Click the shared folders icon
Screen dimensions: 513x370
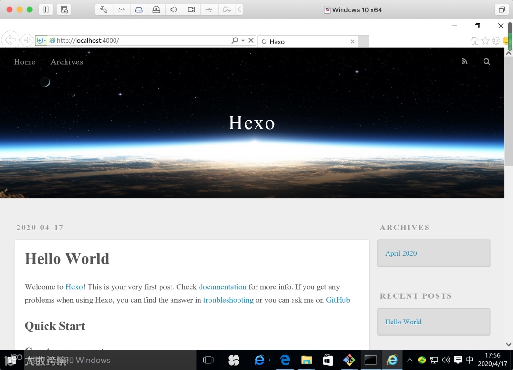tap(227, 9)
